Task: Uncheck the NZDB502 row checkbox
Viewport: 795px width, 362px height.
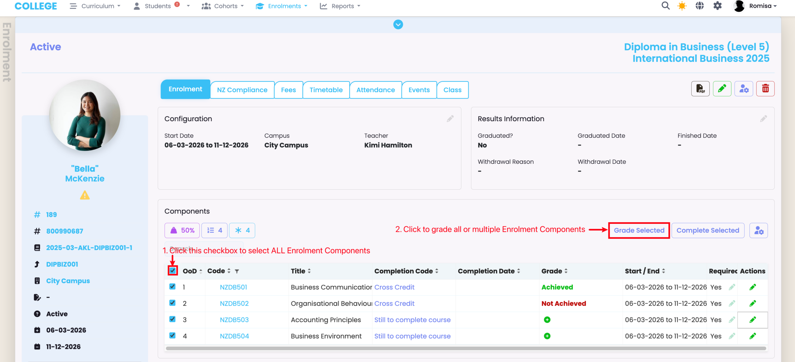Action: click(x=173, y=303)
